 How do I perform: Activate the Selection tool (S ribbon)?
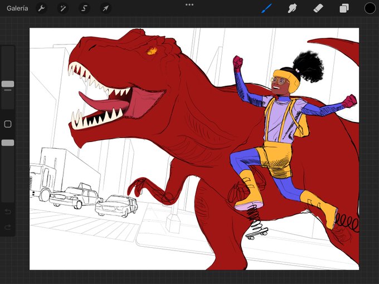click(x=84, y=8)
